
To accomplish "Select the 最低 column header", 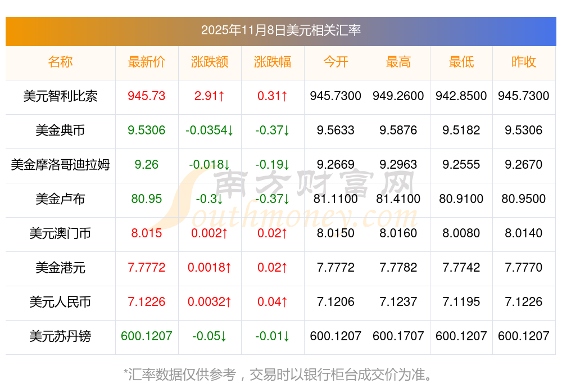I will point(461,62).
